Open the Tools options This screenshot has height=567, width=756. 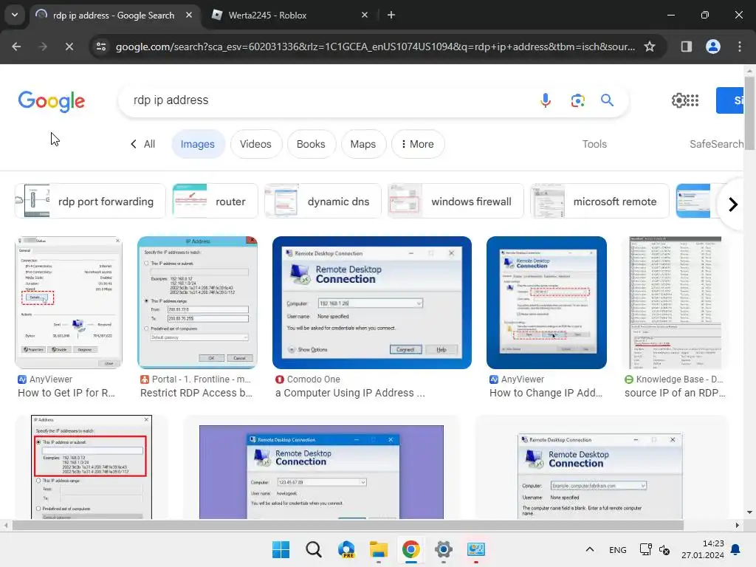[594, 144]
